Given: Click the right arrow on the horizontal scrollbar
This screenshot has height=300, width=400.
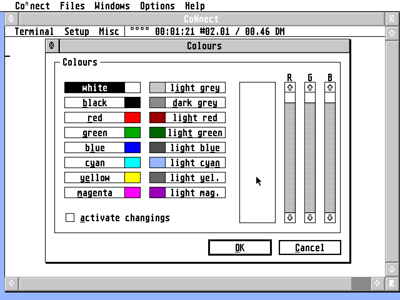Looking at the screenshot, I should point(377,283).
